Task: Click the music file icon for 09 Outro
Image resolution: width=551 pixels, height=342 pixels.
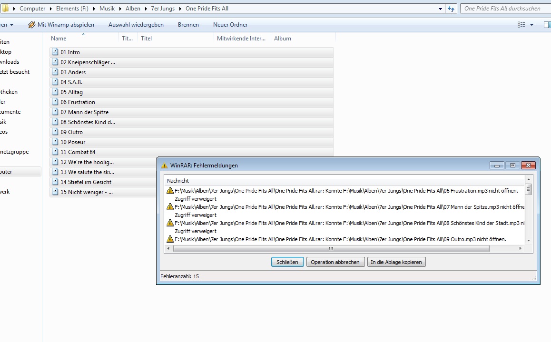Action: tap(55, 132)
